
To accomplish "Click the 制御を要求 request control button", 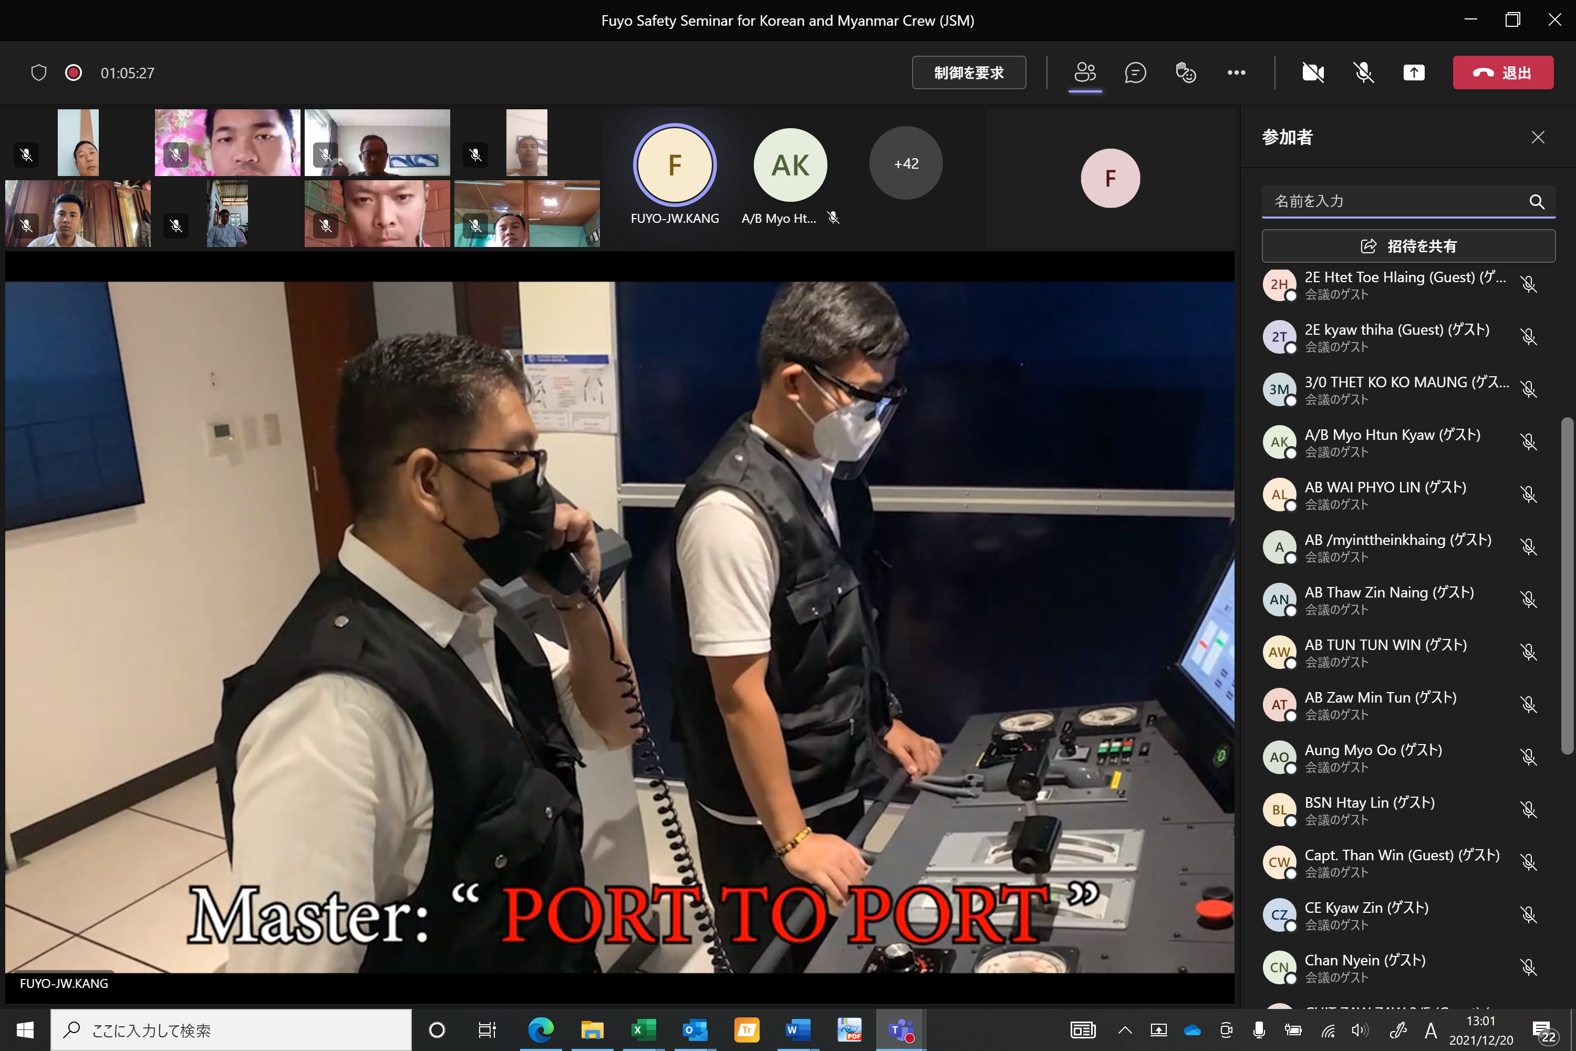I will (x=968, y=73).
